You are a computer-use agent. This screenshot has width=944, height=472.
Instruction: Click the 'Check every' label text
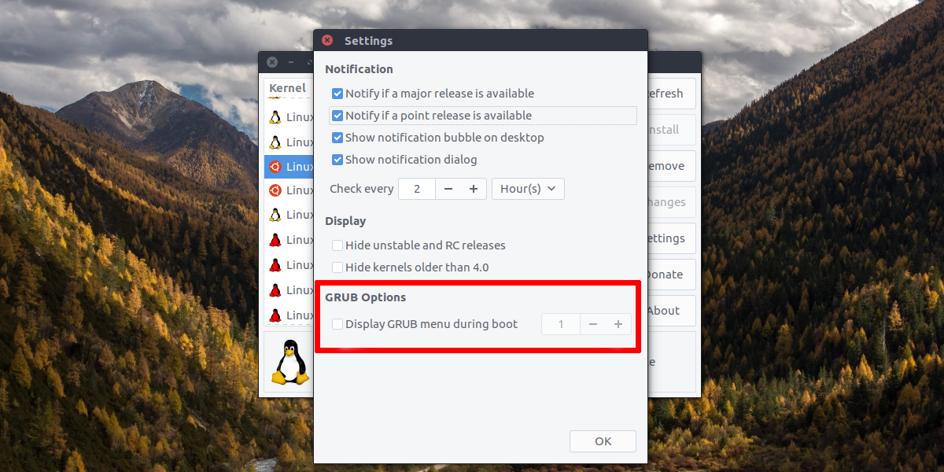click(x=361, y=189)
